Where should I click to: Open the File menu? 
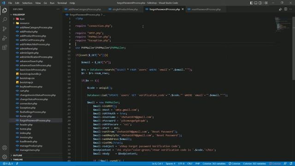10,3
